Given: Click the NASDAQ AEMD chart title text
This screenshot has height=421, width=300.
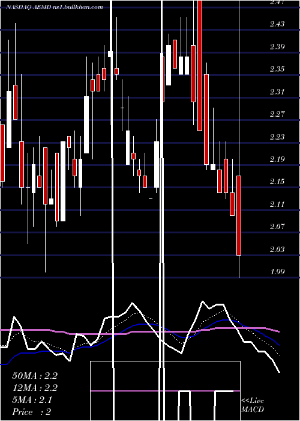Looking at the screenshot, I should click(x=55, y=7).
